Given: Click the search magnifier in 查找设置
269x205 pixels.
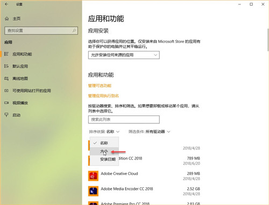Looking at the screenshot, I should pos(74,31).
